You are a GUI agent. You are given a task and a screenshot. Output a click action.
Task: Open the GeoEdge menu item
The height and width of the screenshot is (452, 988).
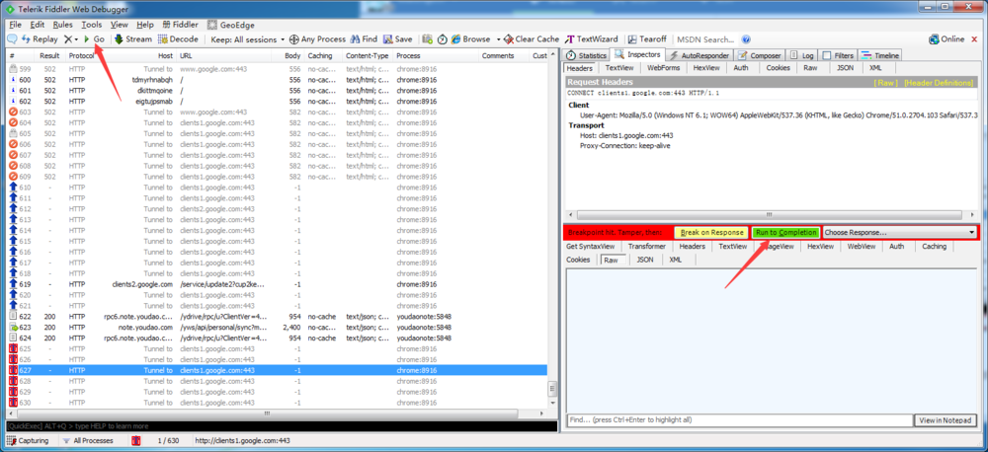coord(230,25)
